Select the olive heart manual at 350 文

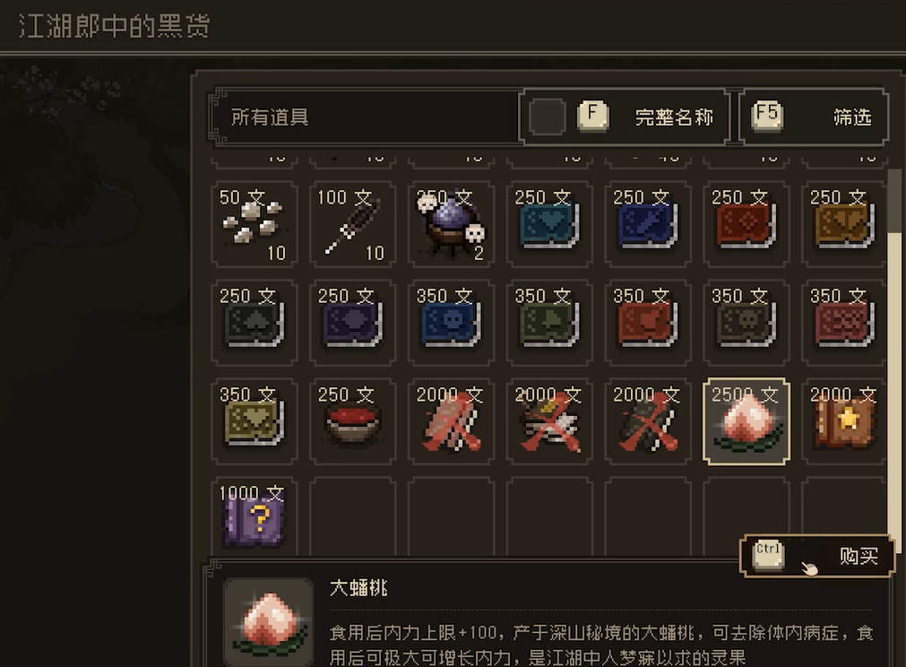(255, 422)
